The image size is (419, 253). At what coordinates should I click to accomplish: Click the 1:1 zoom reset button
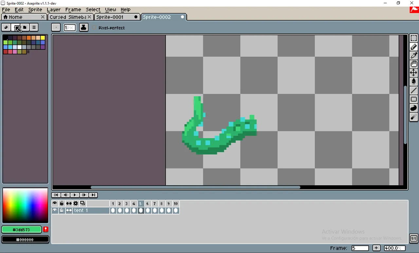(x=413, y=238)
